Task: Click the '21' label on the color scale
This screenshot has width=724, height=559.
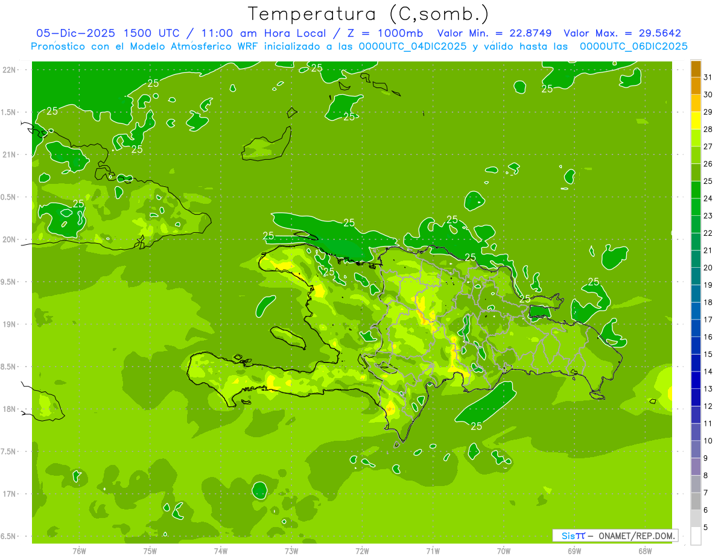Action: coord(708,251)
